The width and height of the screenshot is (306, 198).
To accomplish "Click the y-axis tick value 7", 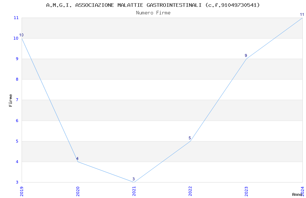I will [17, 100].
